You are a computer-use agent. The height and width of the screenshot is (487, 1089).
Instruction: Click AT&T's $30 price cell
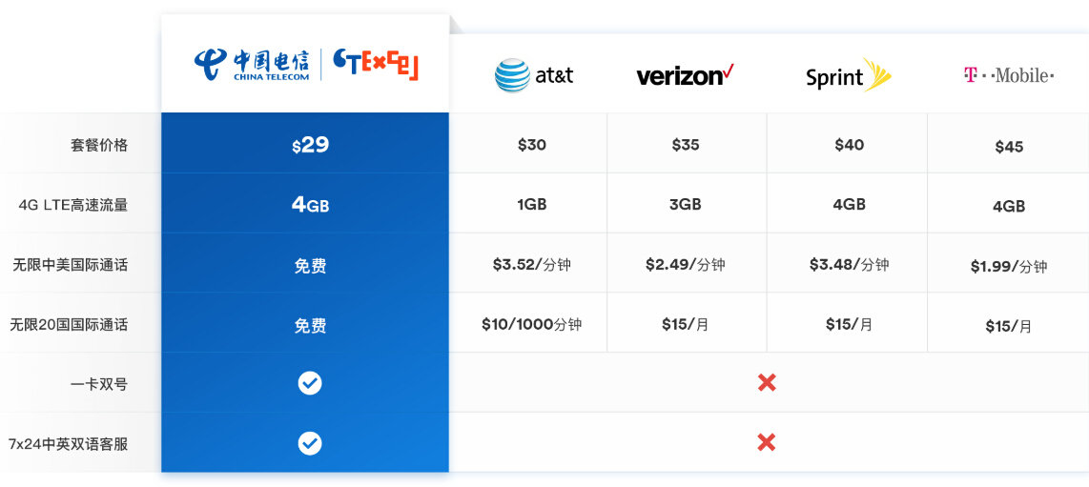(528, 143)
